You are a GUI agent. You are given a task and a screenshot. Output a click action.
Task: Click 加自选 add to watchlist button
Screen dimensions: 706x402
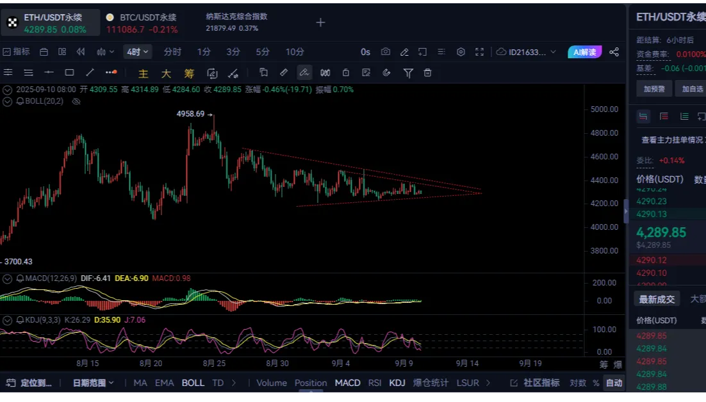click(691, 89)
